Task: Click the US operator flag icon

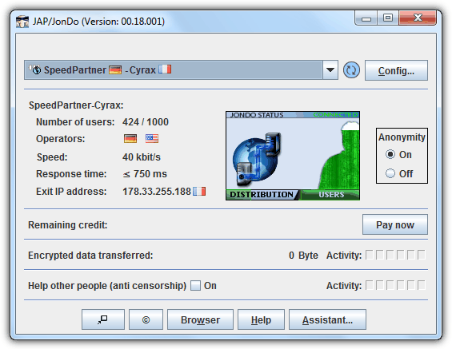Action: [152, 139]
